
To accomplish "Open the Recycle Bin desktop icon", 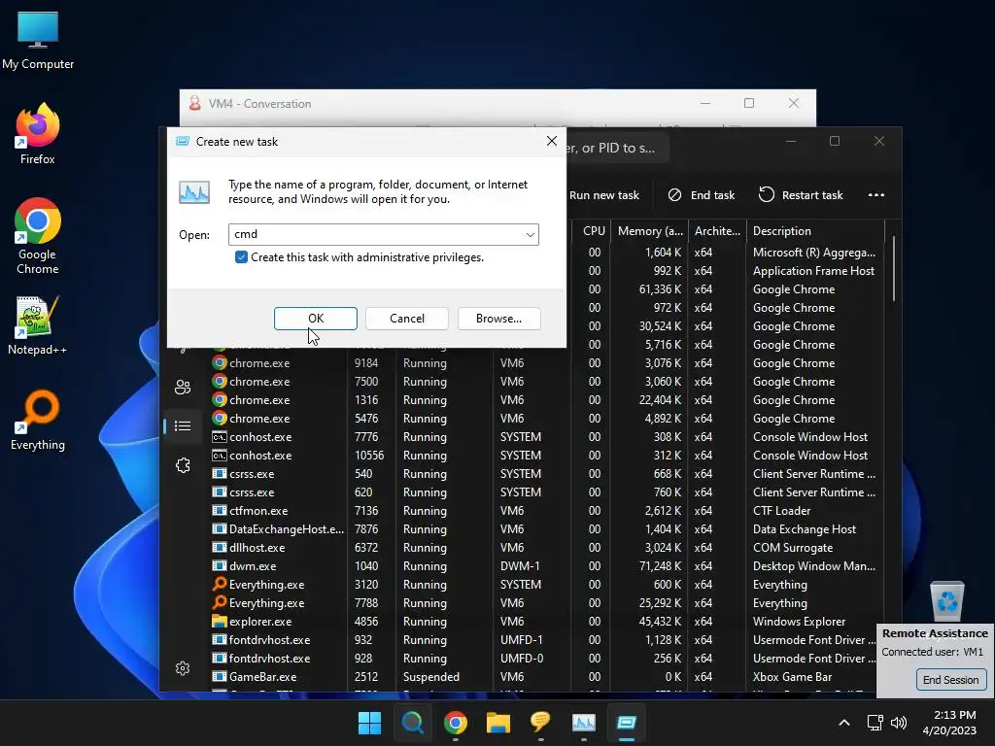I will click(946, 600).
